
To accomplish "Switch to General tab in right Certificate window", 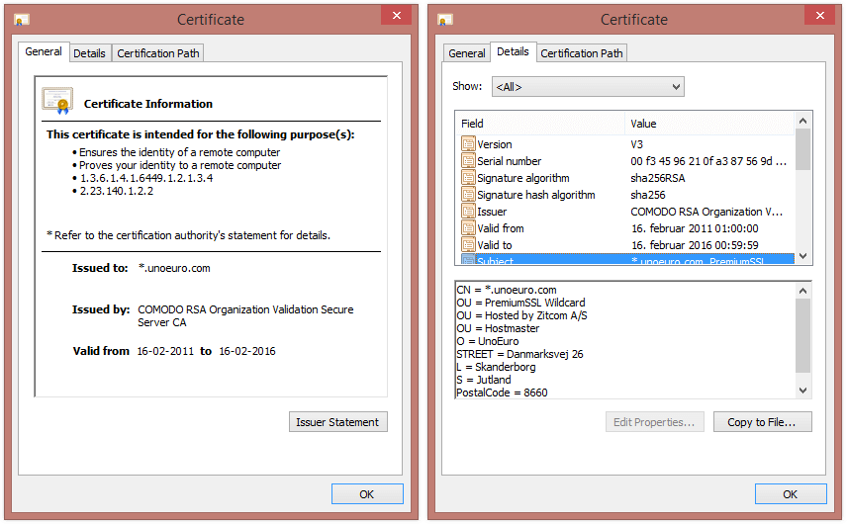I will (467, 53).
